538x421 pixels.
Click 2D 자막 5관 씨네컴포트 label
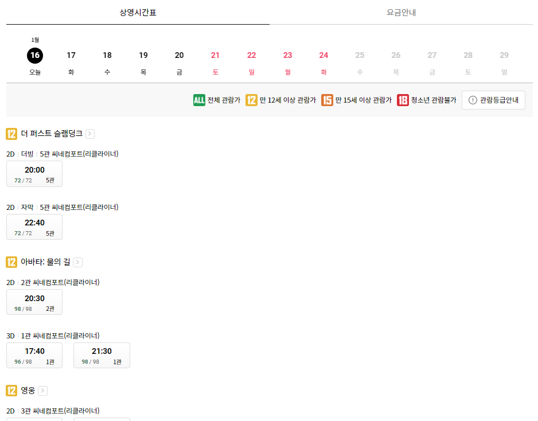(x=63, y=207)
